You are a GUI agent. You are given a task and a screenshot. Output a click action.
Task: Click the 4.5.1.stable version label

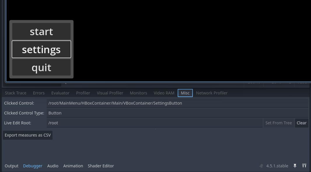277,166
